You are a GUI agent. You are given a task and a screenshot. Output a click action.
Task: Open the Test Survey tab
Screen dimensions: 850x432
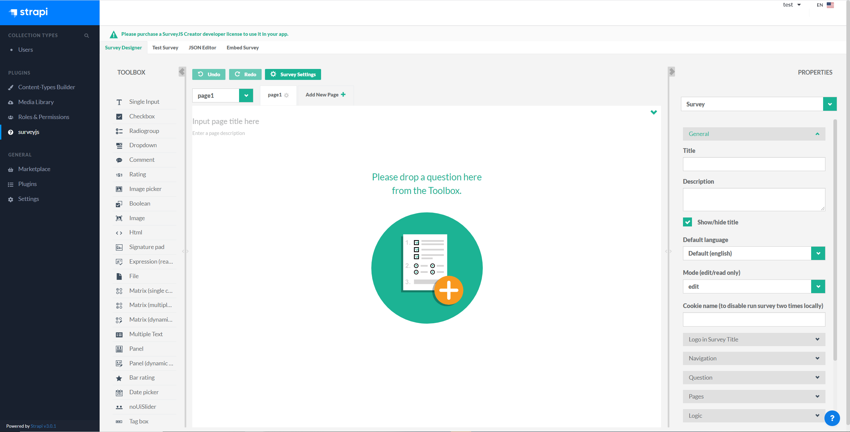click(165, 48)
